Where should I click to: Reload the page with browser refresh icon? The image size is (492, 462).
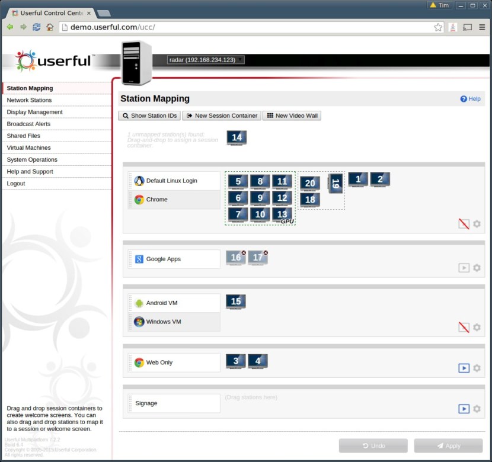point(36,27)
